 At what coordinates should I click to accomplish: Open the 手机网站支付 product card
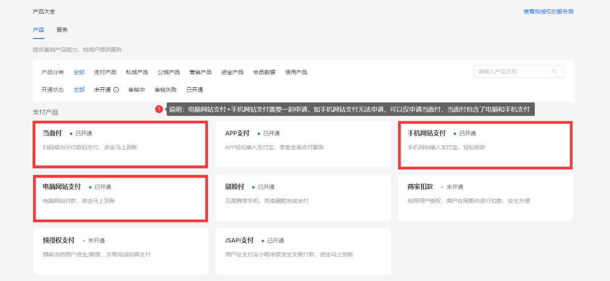point(485,144)
